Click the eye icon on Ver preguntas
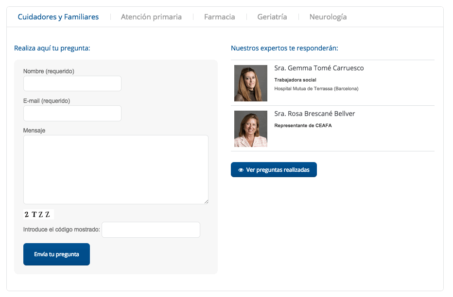The height and width of the screenshot is (297, 453). pos(241,170)
